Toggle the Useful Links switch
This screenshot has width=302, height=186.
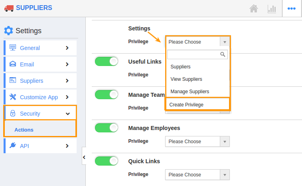[107, 61]
